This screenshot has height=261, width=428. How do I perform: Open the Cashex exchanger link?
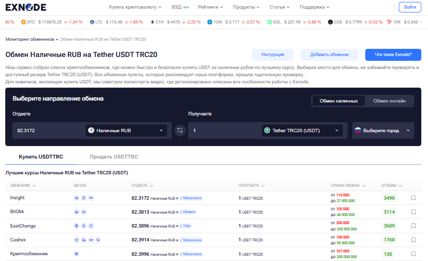pos(18,240)
